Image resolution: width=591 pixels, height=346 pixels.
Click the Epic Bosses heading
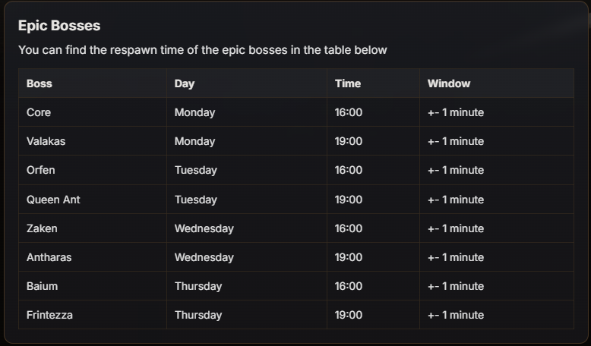(x=59, y=26)
